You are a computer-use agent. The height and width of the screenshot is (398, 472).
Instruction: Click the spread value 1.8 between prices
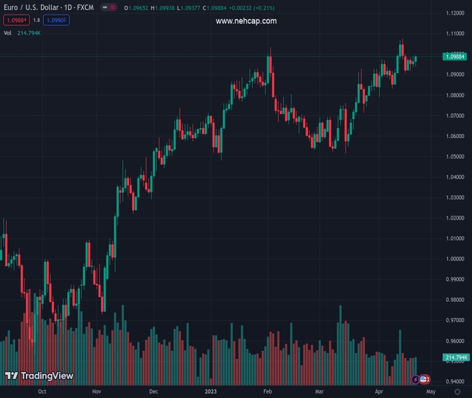point(37,20)
